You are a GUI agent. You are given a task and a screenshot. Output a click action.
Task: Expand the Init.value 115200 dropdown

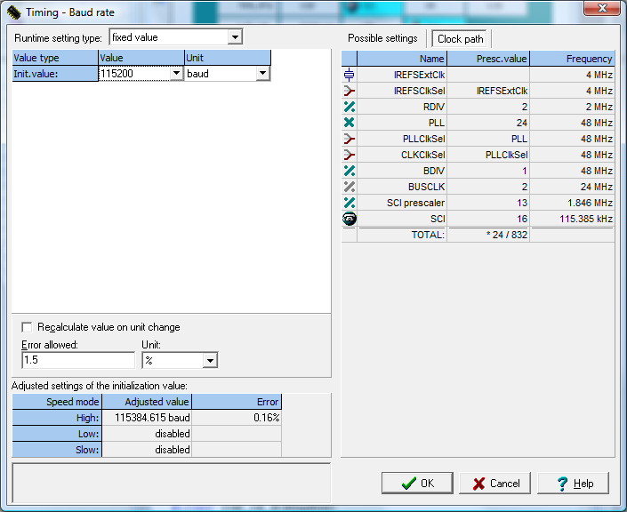tap(175, 74)
